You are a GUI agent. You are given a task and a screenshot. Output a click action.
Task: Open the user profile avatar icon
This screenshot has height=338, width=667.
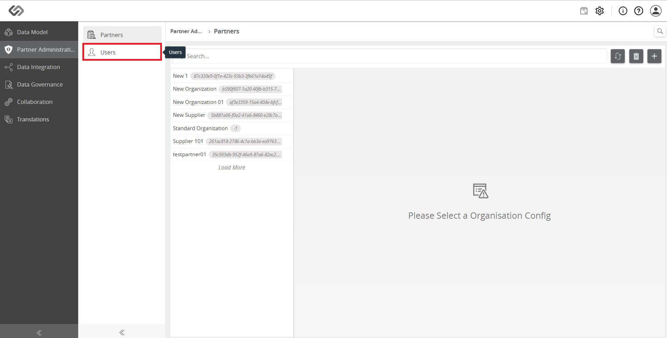[x=656, y=11]
